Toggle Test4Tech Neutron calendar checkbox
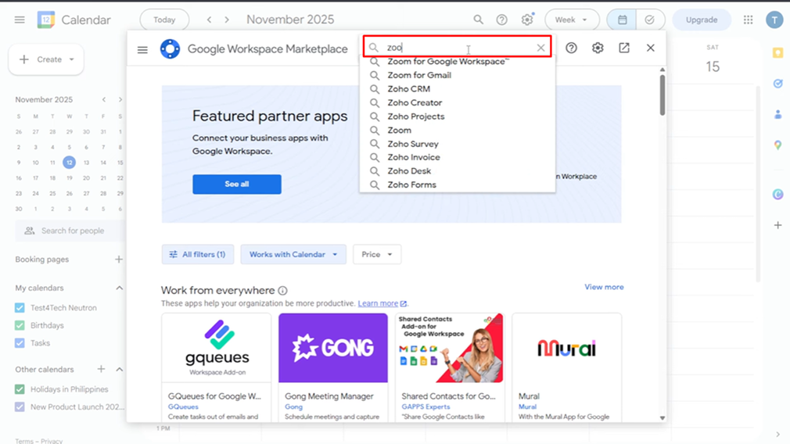Image resolution: width=790 pixels, height=444 pixels. (x=20, y=307)
